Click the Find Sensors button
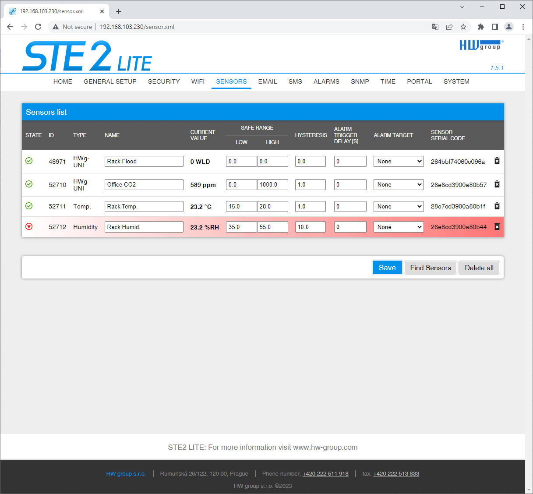 point(430,268)
